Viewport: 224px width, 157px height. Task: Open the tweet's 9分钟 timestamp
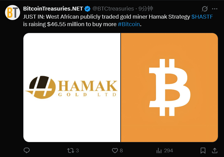(x=146, y=9)
